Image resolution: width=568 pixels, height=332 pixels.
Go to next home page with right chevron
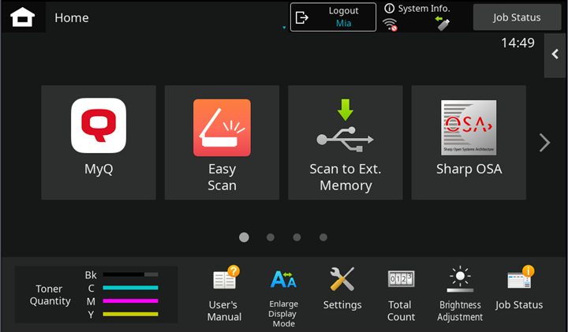(x=544, y=143)
